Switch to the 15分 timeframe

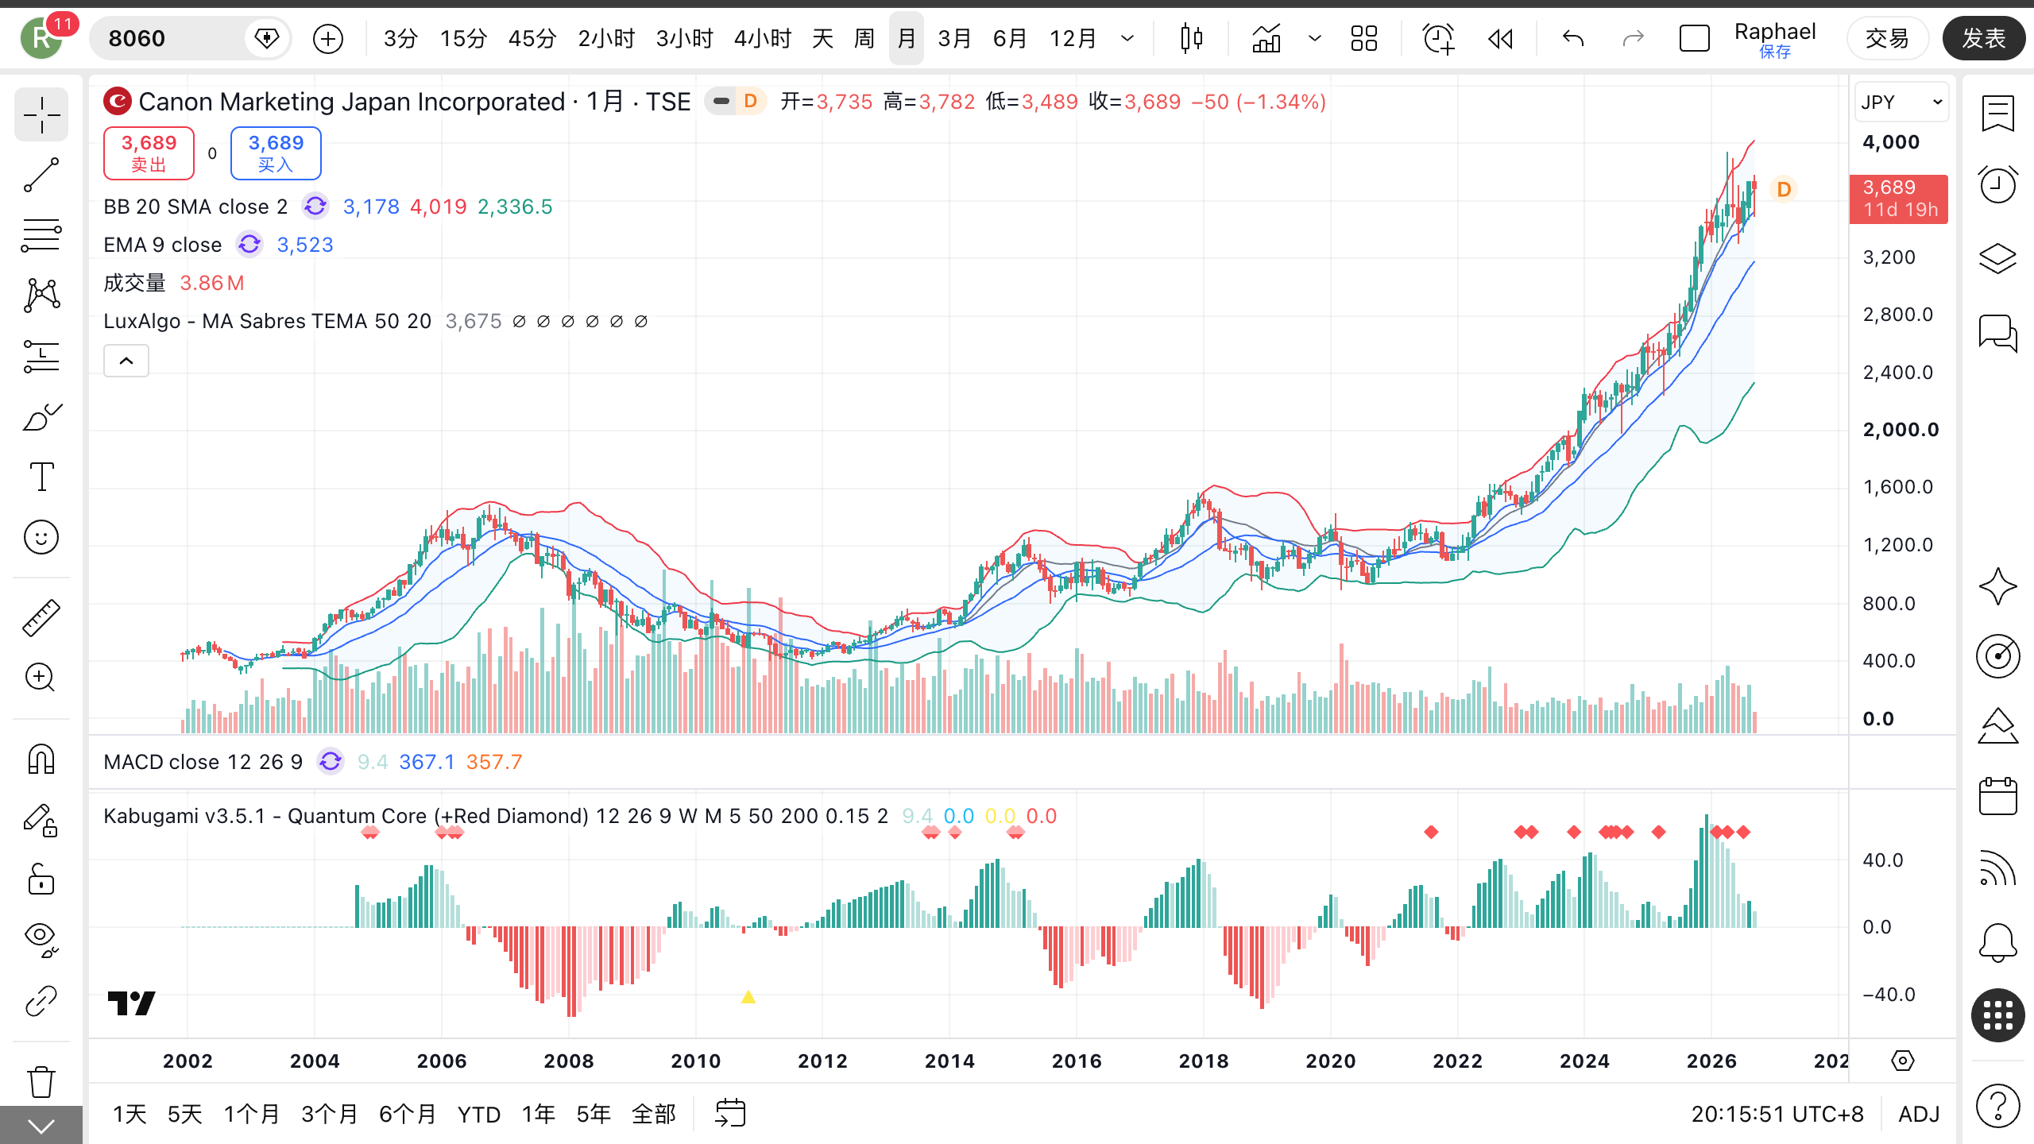463,38
